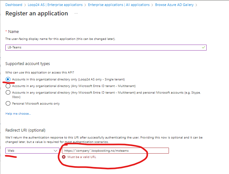The image size is (229, 174).
Task: Click the ellipsis icon beside Register an application
Action: [x=76, y=14]
